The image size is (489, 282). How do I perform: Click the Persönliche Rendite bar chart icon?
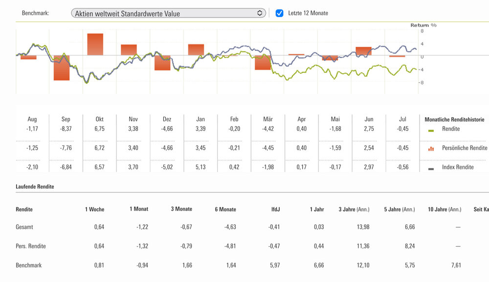(431, 149)
